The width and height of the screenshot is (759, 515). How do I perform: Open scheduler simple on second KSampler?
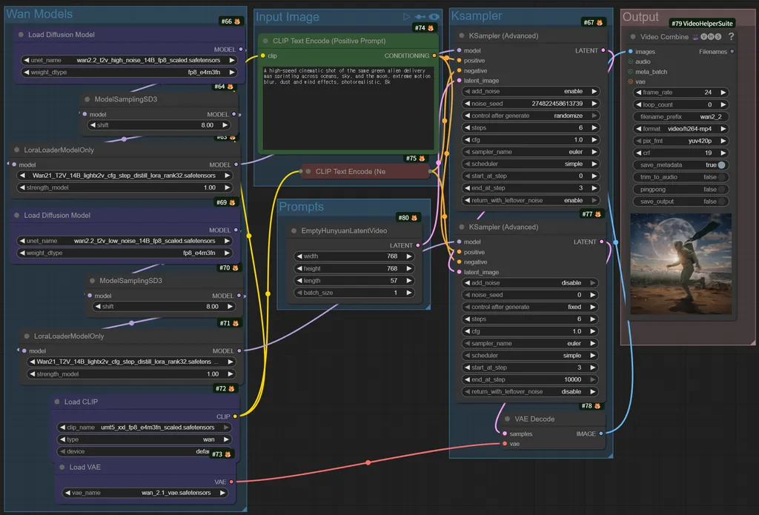529,355
